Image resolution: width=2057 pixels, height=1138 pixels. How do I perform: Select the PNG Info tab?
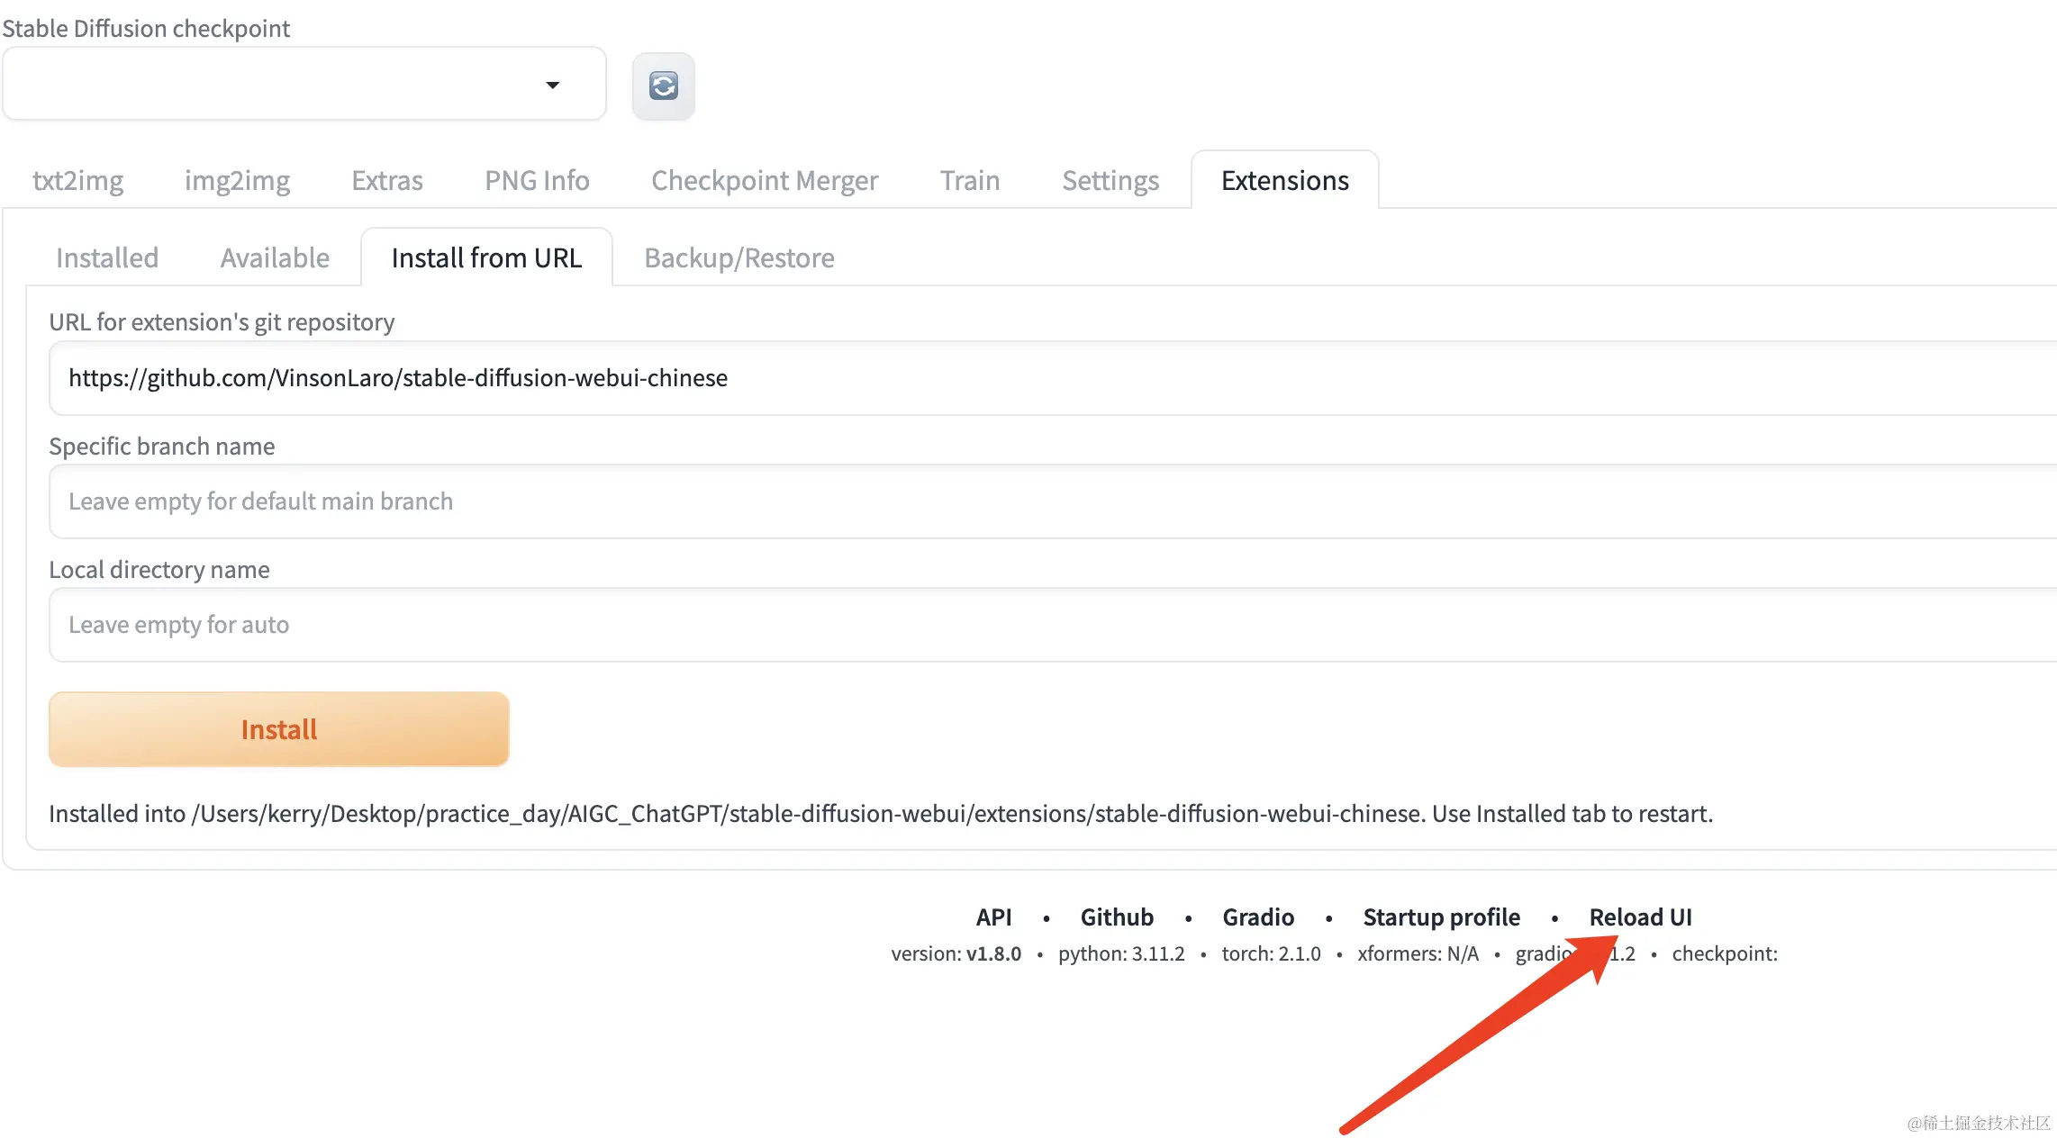point(537,180)
